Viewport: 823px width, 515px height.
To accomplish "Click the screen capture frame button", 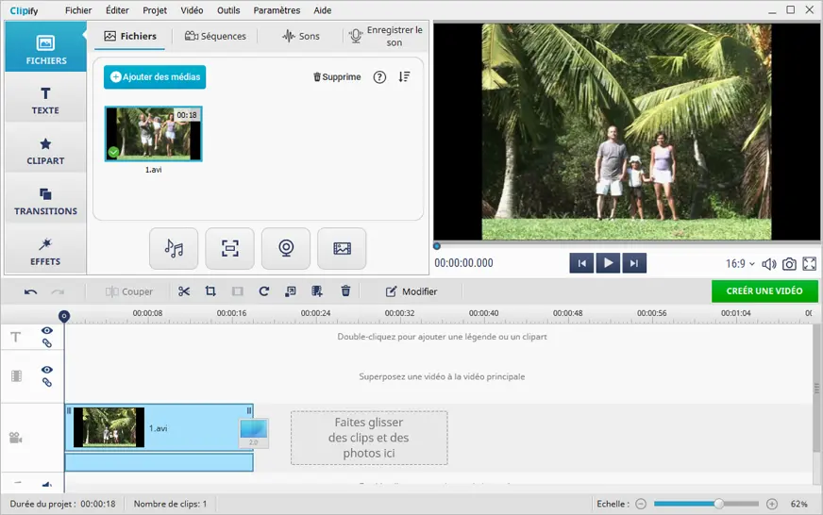I will click(x=230, y=248).
